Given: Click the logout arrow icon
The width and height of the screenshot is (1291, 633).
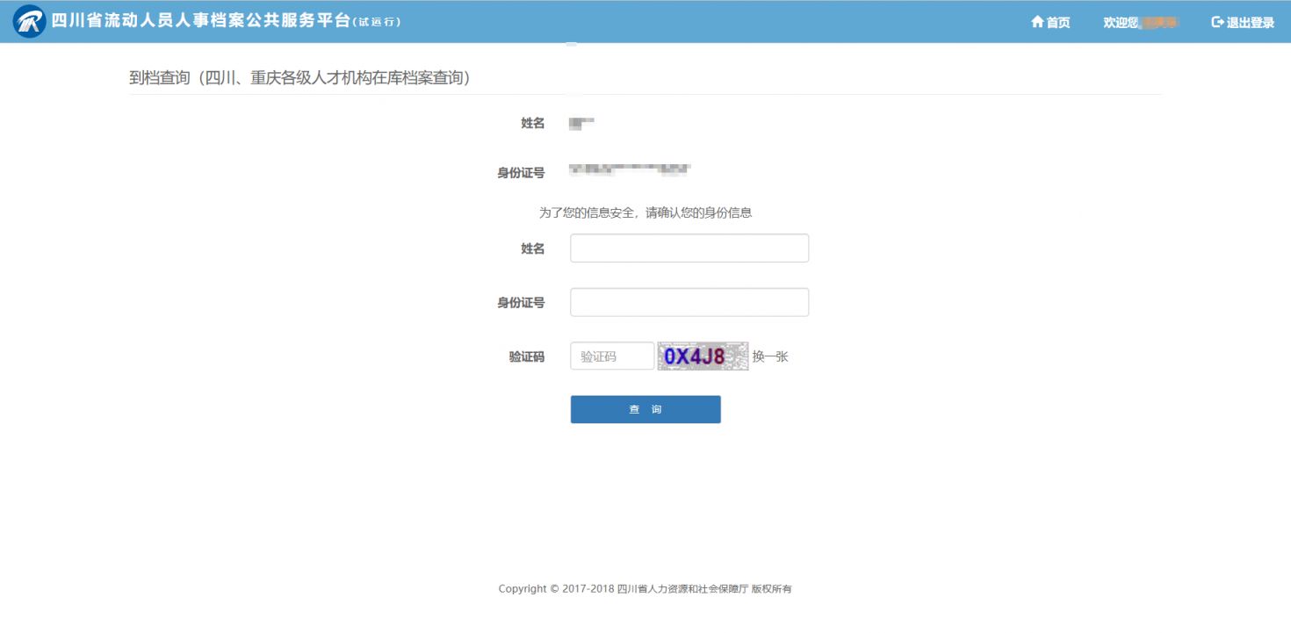Looking at the screenshot, I should click(x=1217, y=22).
